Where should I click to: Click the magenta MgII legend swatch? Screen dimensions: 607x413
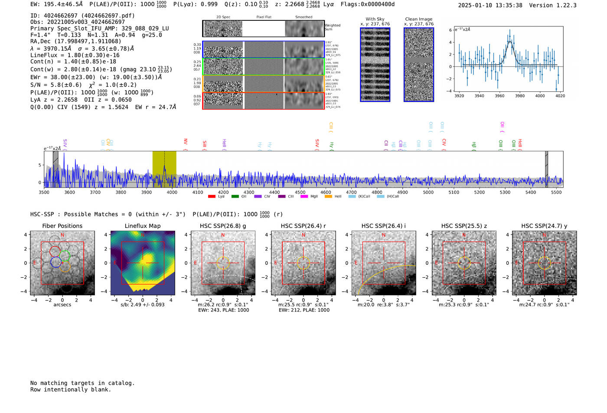304,196
